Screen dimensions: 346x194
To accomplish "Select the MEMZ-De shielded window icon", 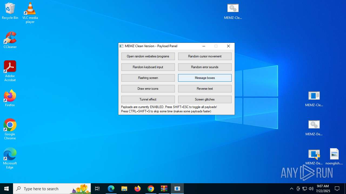I will [314, 157].
